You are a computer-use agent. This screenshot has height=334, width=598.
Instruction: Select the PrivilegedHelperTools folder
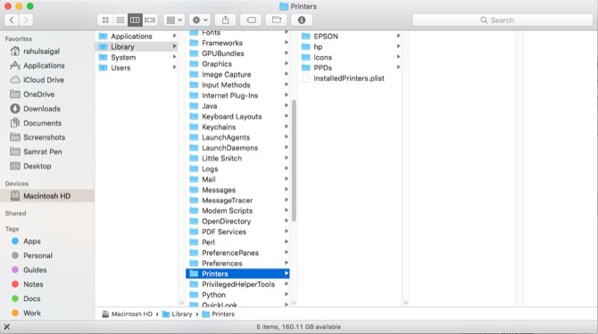237,284
